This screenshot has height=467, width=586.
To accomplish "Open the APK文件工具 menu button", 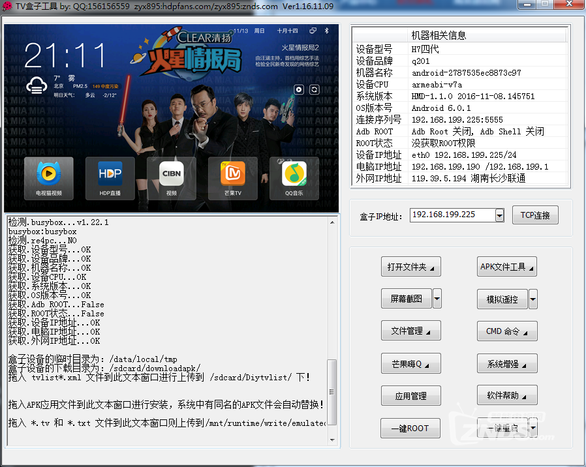I will tap(507, 267).
